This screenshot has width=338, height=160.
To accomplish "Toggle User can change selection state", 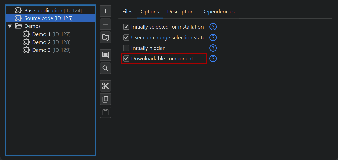I will coord(126,38).
